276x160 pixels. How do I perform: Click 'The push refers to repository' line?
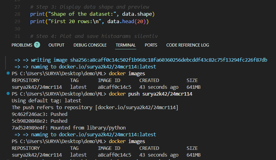click(x=95, y=107)
